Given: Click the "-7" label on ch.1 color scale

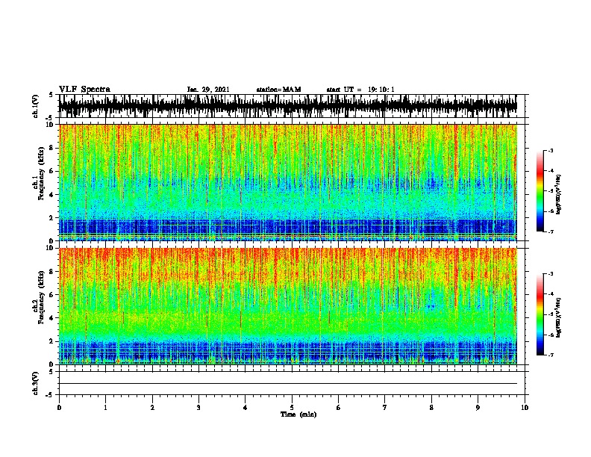Looking at the screenshot, I should [x=551, y=231].
